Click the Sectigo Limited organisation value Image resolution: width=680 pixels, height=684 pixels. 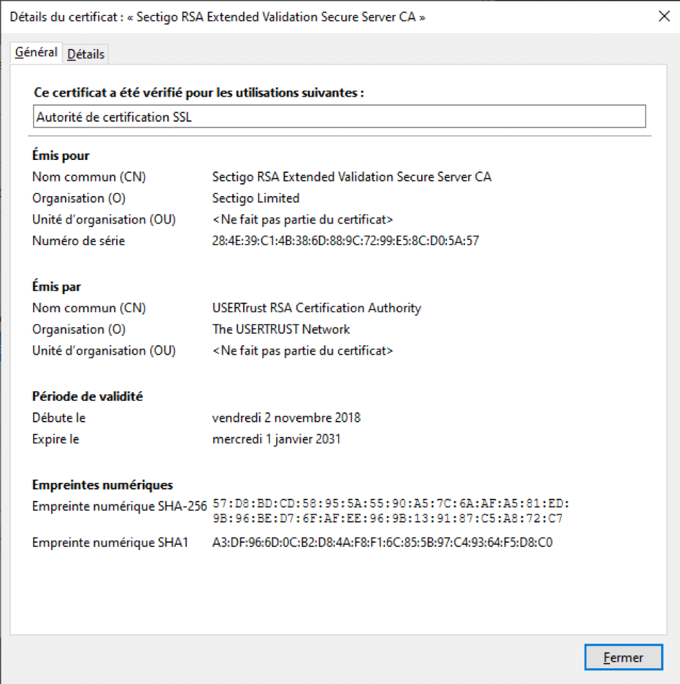click(256, 198)
